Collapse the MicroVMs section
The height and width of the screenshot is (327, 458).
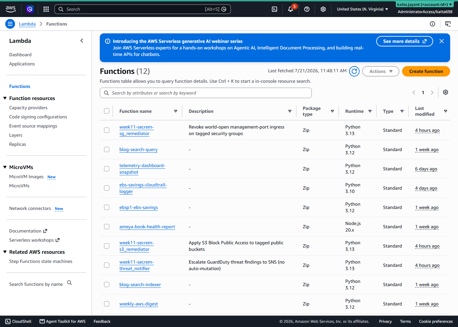point(5,167)
